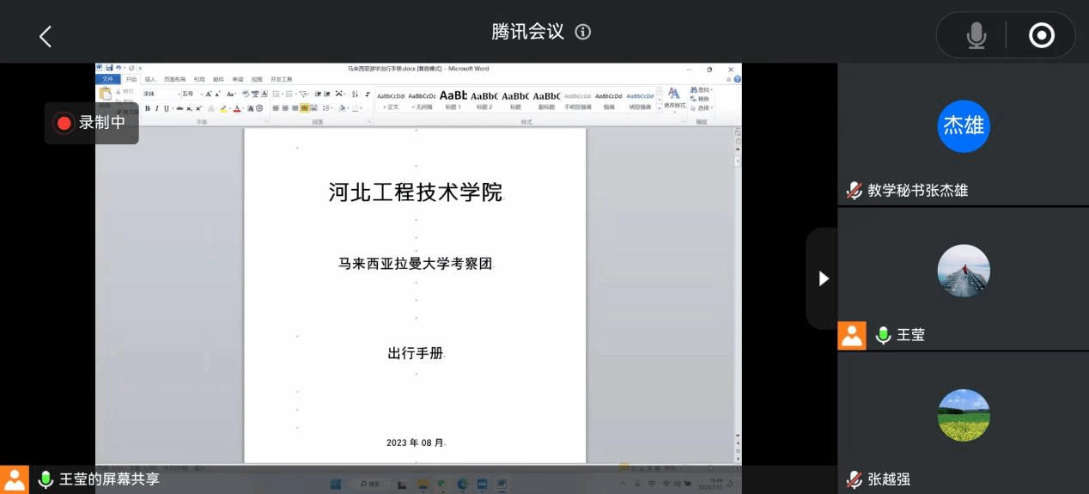Click 更改样式 change styles button
Image resolution: width=1089 pixels, height=494 pixels.
(x=674, y=98)
